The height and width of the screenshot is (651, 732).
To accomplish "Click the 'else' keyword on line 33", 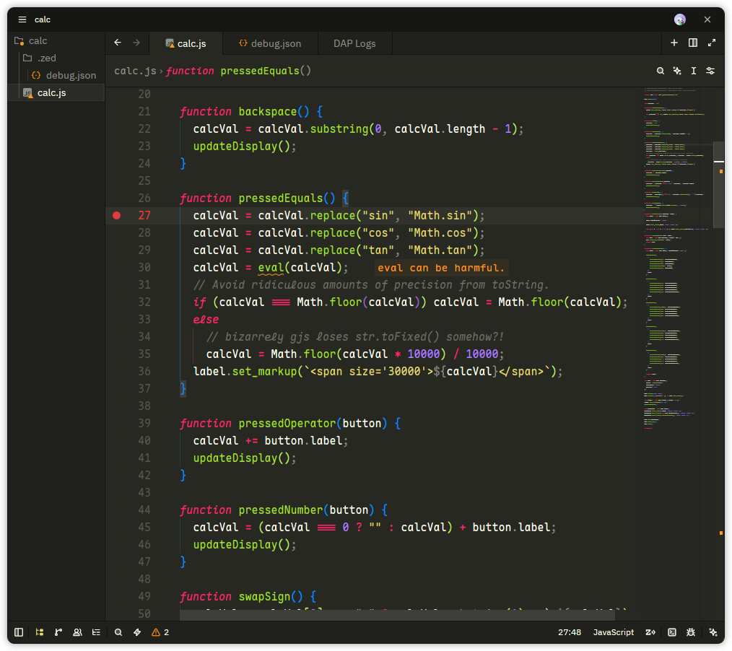I will tap(206, 319).
